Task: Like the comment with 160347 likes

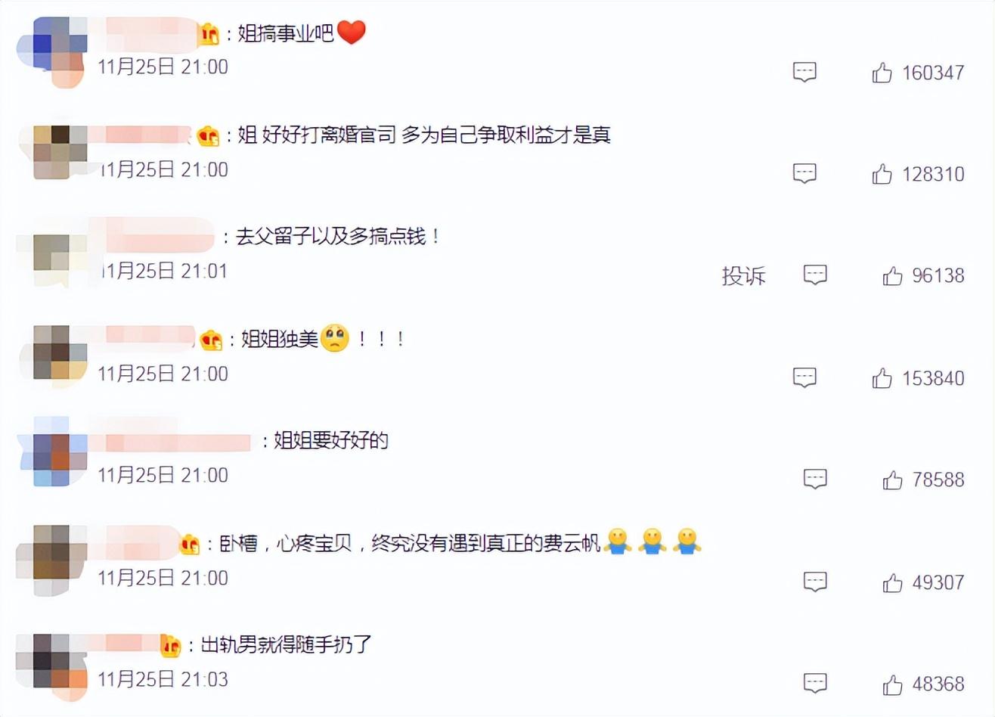Action: point(882,73)
